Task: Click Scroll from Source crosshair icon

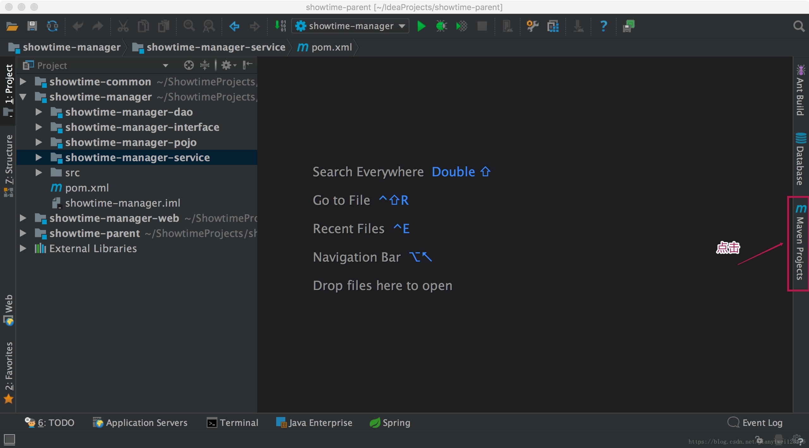Action: [189, 65]
